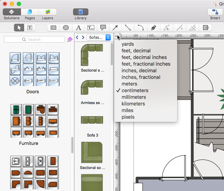This screenshot has width=224, height=191.
Task: Open the Sofas library dropdown
Action: pos(99,37)
